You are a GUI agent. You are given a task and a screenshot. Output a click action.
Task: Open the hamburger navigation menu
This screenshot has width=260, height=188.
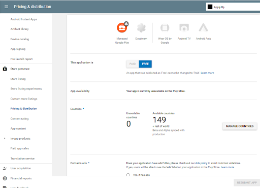[6, 7]
